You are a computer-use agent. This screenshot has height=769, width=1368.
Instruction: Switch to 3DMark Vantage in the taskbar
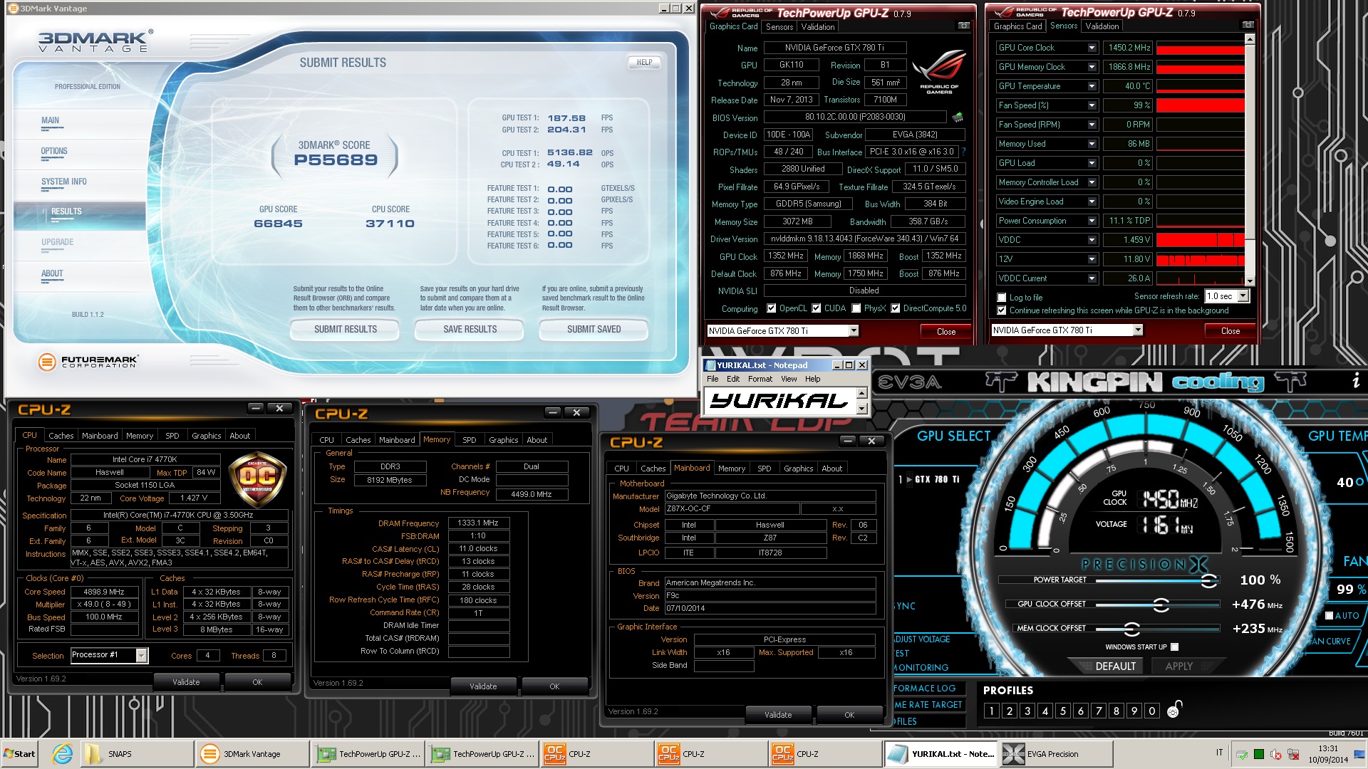point(252,753)
